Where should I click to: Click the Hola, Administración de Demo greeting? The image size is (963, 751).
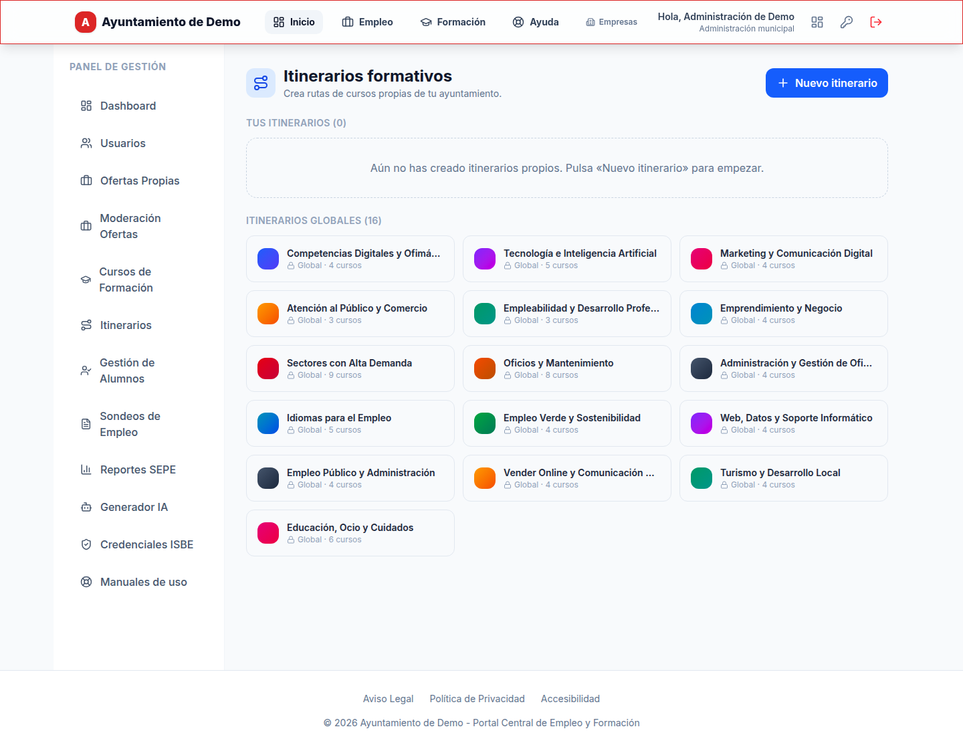tap(726, 17)
